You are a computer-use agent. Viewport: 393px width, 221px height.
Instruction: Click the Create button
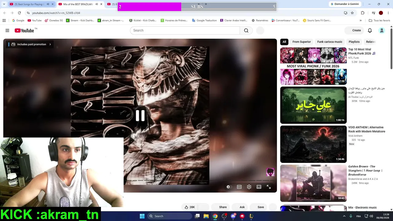coord(354,30)
